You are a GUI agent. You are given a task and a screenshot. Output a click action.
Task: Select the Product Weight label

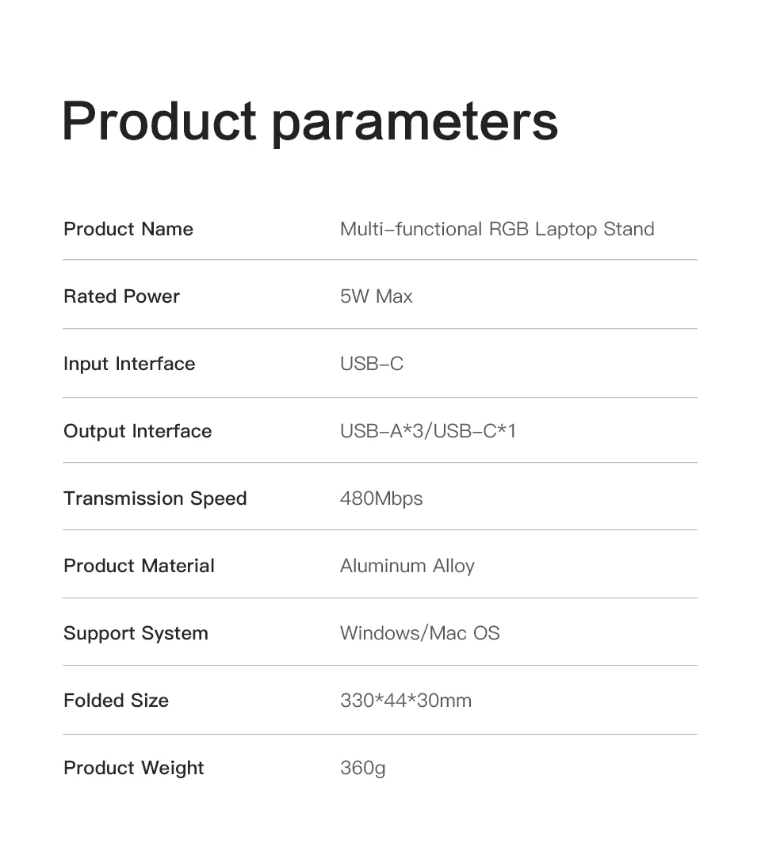(x=134, y=768)
